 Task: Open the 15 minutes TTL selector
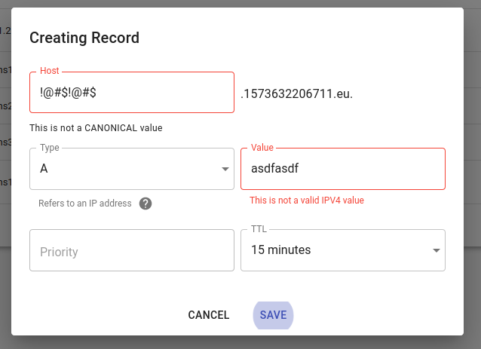point(343,250)
